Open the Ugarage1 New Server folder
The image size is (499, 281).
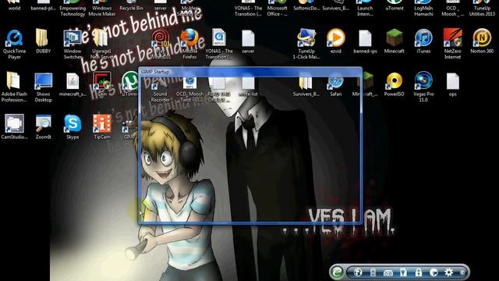(101, 38)
